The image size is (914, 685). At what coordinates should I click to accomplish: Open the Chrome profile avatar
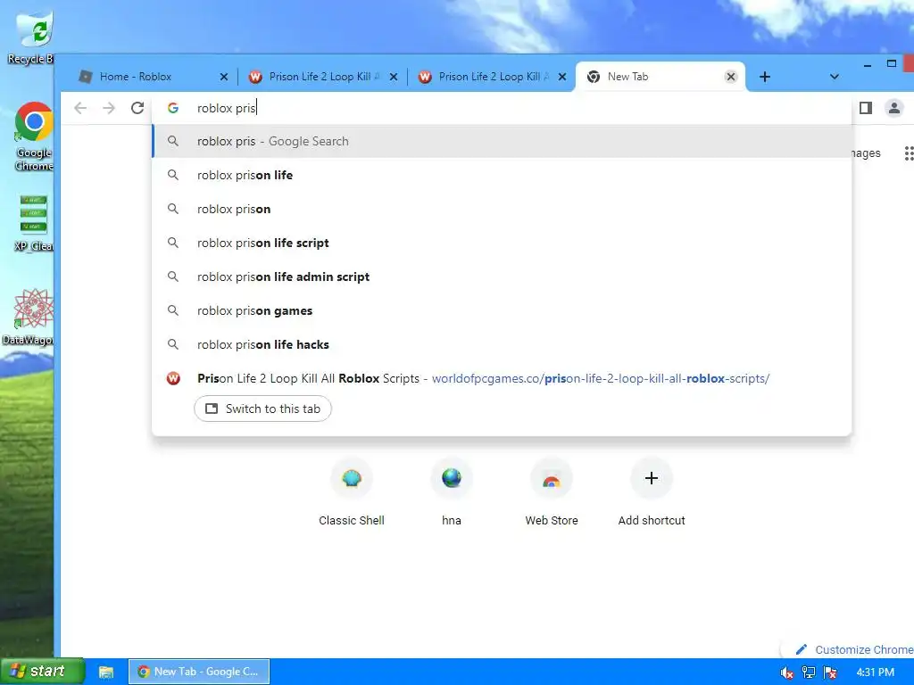coord(893,108)
